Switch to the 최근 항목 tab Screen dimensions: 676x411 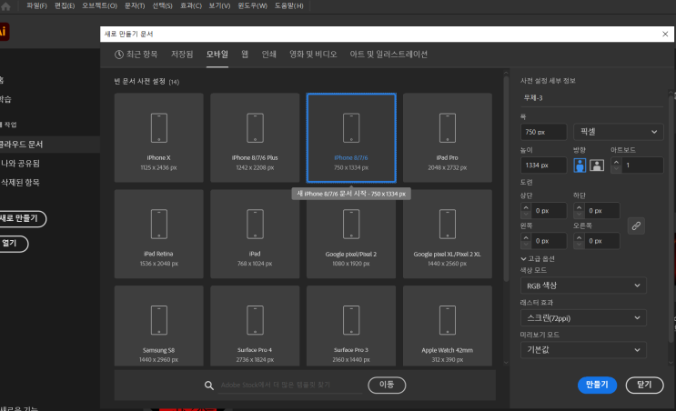pos(136,55)
